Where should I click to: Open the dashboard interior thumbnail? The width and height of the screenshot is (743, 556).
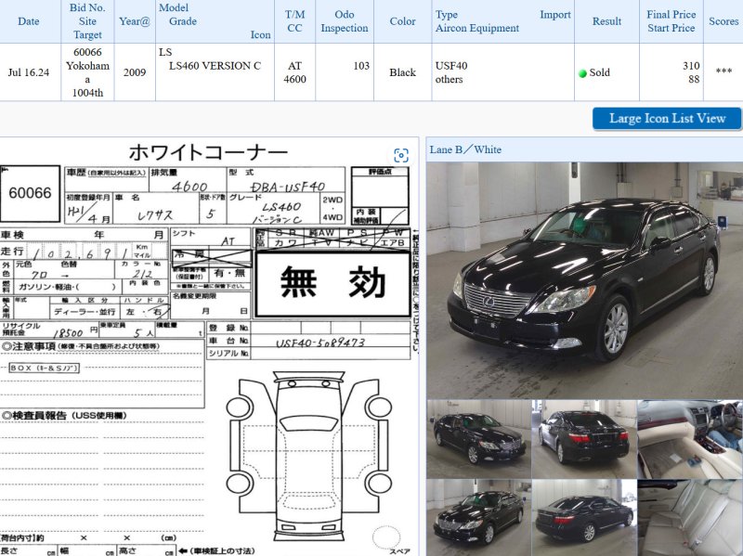coord(689,438)
